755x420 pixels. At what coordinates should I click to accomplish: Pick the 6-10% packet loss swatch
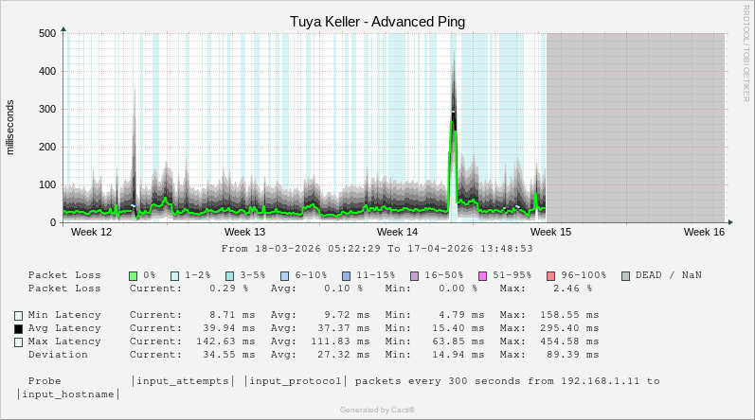284,275
